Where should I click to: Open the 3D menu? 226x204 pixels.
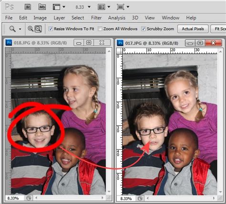click(135, 18)
